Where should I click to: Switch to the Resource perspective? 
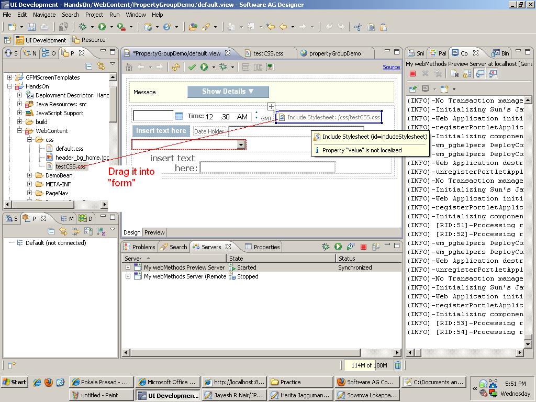(x=89, y=40)
